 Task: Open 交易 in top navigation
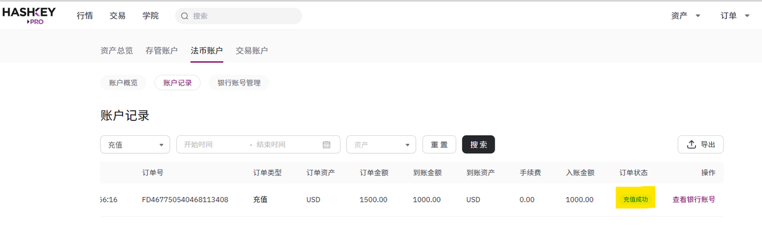point(117,16)
